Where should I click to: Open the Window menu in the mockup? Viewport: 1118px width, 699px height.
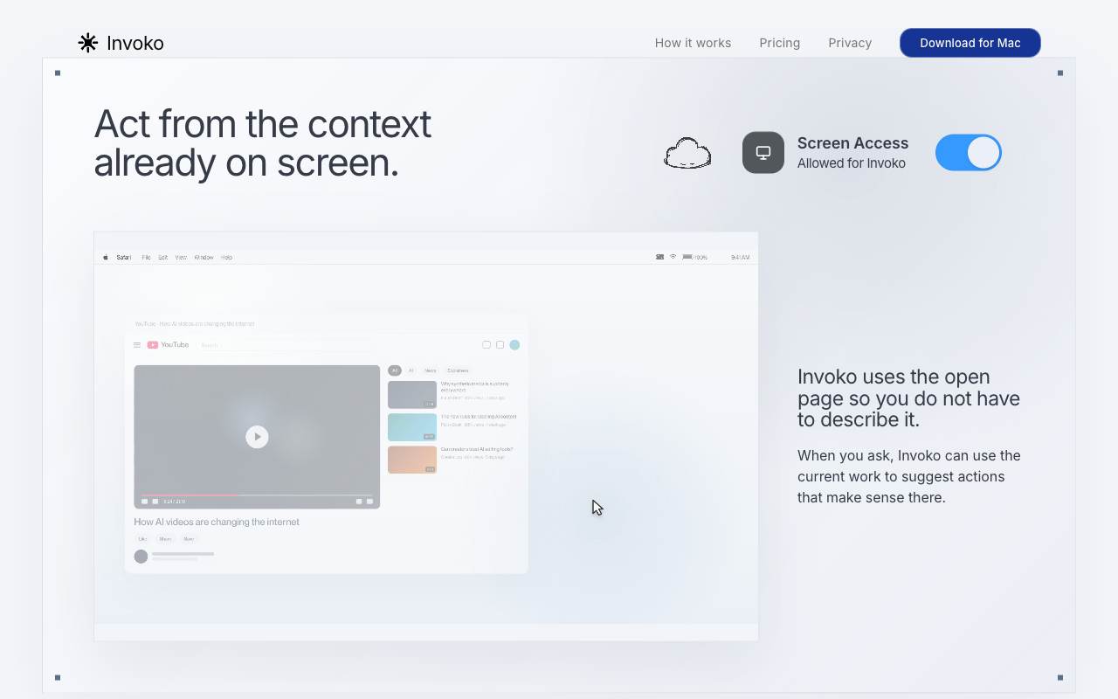coord(204,257)
